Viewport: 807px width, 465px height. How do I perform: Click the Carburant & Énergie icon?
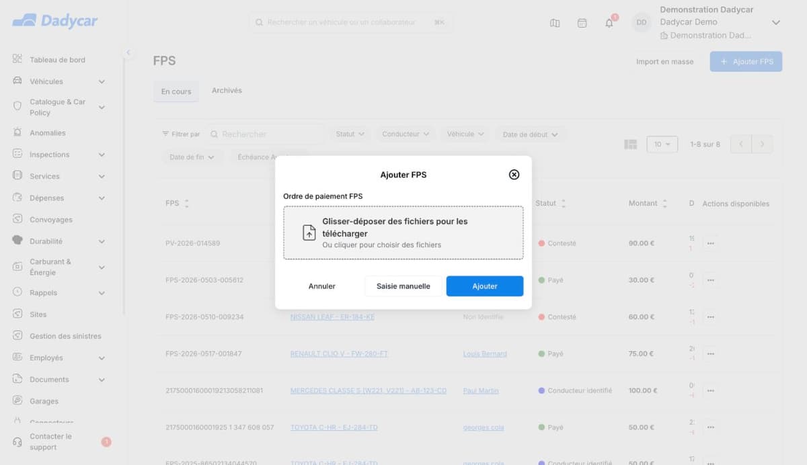(17, 267)
